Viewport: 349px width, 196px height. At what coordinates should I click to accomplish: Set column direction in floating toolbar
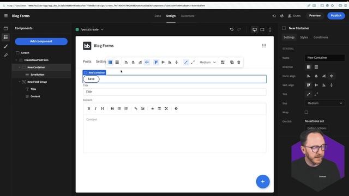tap(110, 62)
